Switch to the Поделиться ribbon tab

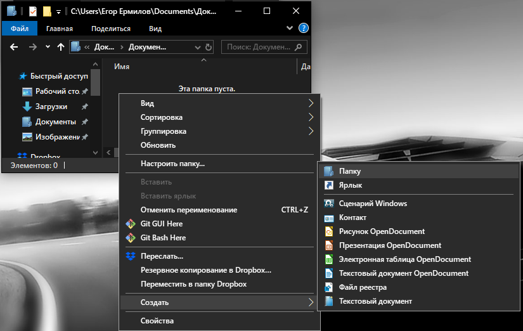111,29
